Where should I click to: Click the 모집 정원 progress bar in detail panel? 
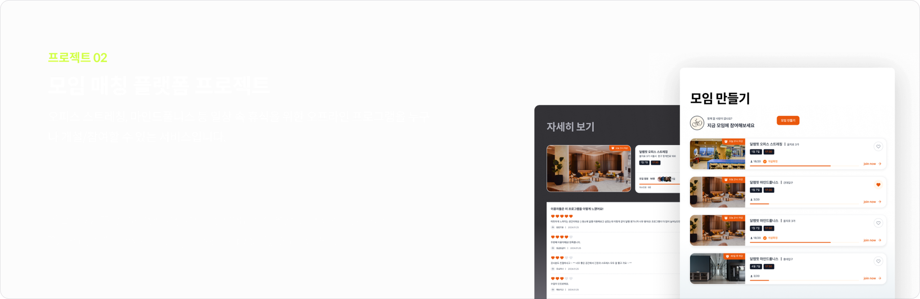[x=659, y=184]
